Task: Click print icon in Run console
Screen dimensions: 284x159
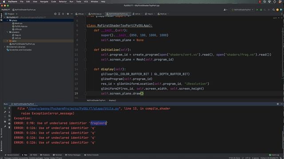Action: [9, 124]
